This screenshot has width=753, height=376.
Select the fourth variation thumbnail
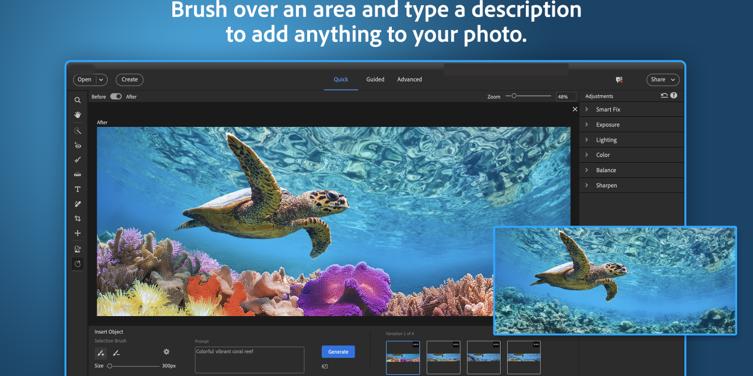click(x=524, y=357)
